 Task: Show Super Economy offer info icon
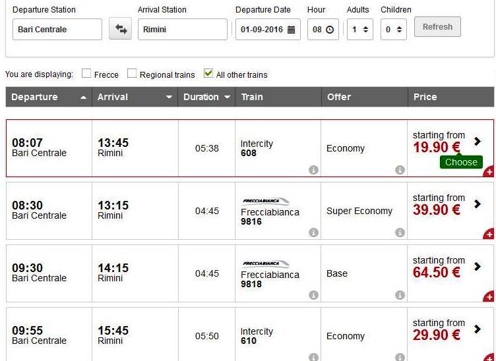400,233
